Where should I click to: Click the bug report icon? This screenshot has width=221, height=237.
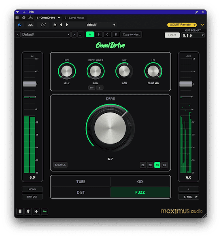tap(36, 211)
